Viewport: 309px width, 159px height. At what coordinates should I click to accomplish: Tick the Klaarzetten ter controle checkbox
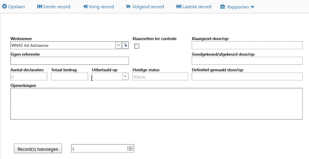tap(137, 46)
